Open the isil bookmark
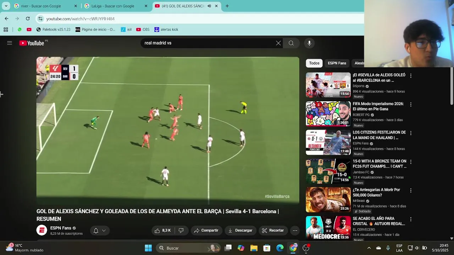Screen dimensions: 454x255 (126, 29)
